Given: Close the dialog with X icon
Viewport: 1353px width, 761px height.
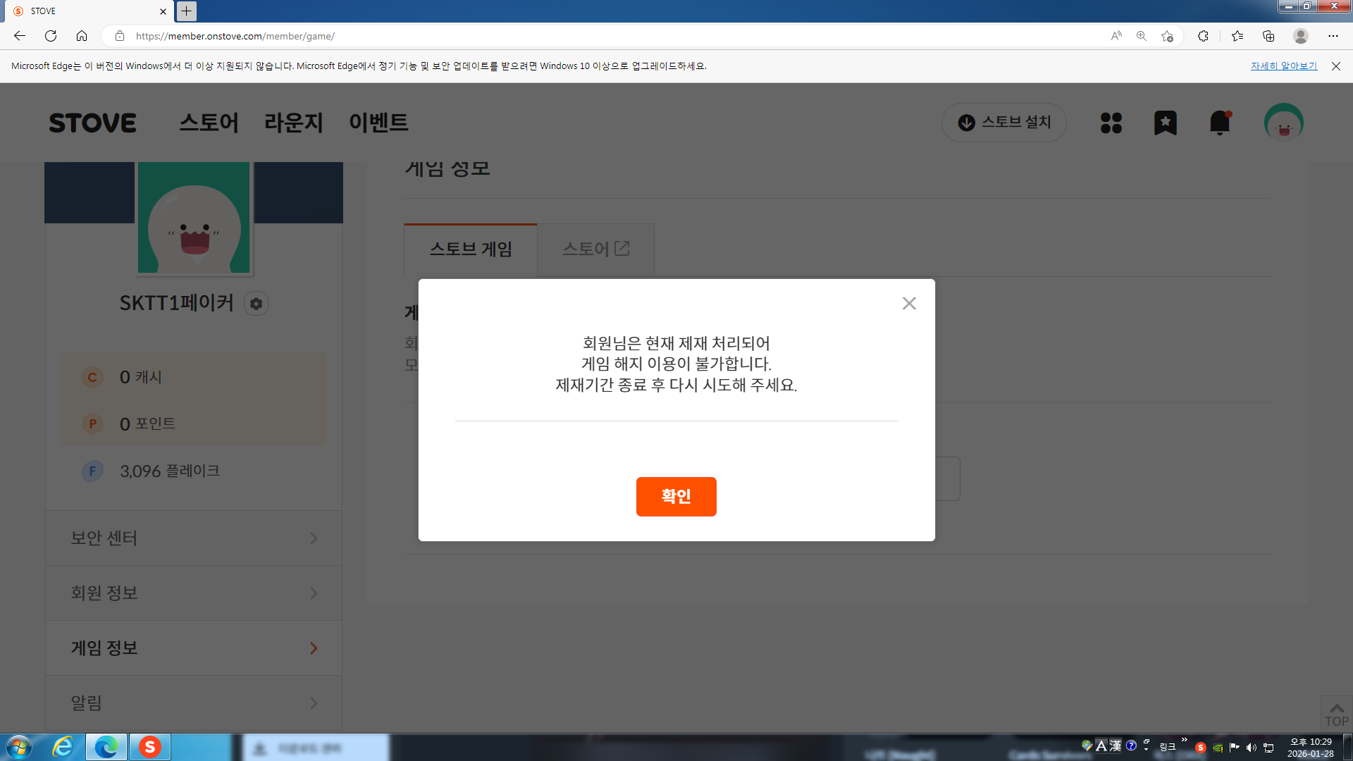Looking at the screenshot, I should coord(909,303).
